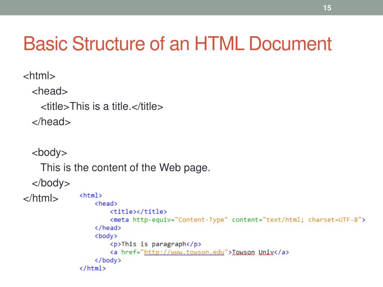Click the line '<title>This is a title.</title>'
Screen dimensions: 383x287
(102, 107)
